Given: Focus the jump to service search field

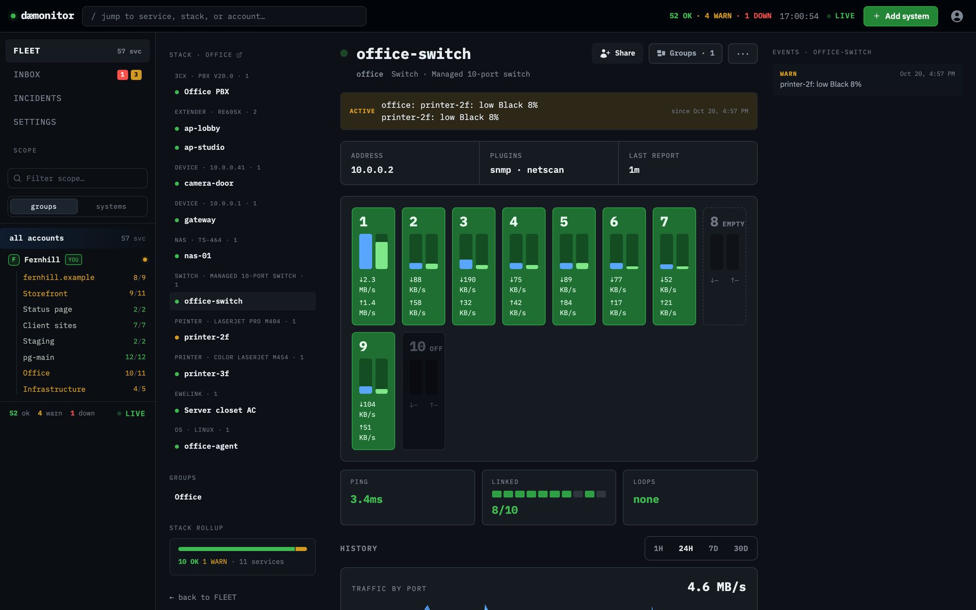Looking at the screenshot, I should click(224, 16).
